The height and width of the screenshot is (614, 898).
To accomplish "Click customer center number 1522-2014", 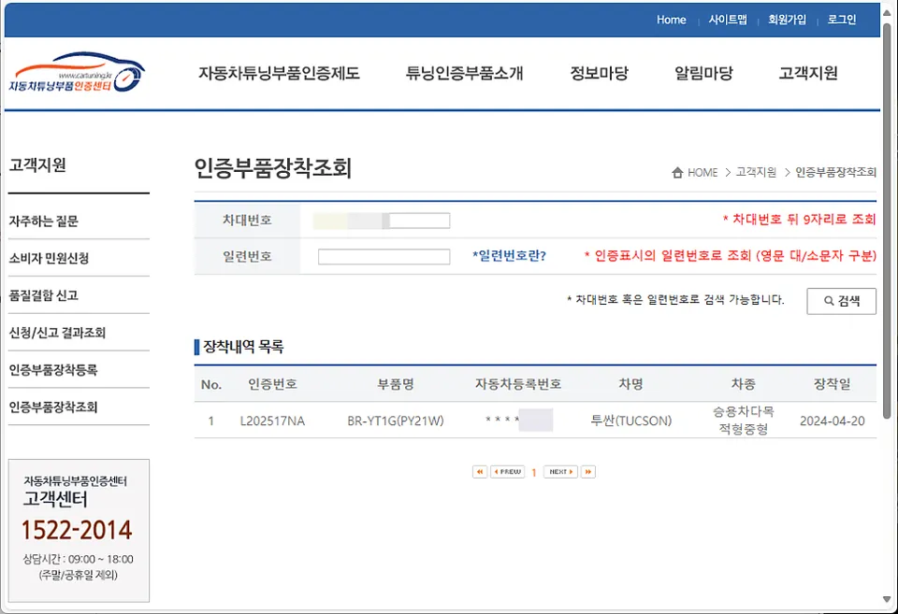I will click(77, 530).
